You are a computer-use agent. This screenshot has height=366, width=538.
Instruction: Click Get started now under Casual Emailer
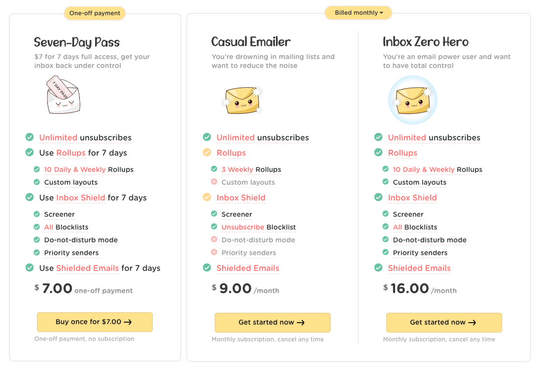(x=272, y=323)
